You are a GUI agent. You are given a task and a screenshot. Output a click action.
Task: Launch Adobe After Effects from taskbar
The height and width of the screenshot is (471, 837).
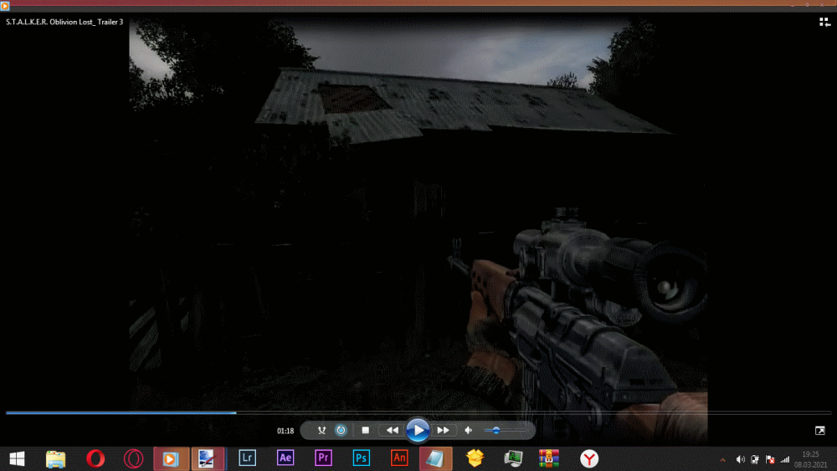[x=285, y=458]
